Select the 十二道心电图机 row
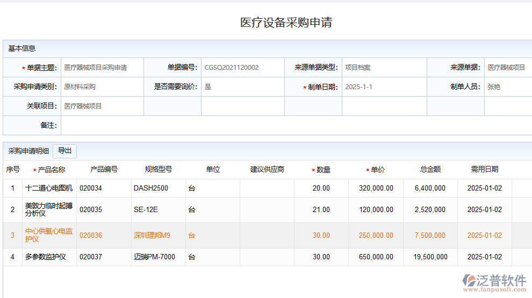Screen dimensions: 532x298 click(49, 188)
